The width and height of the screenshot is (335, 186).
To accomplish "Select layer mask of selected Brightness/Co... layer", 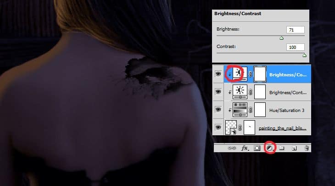I will tap(260, 74).
